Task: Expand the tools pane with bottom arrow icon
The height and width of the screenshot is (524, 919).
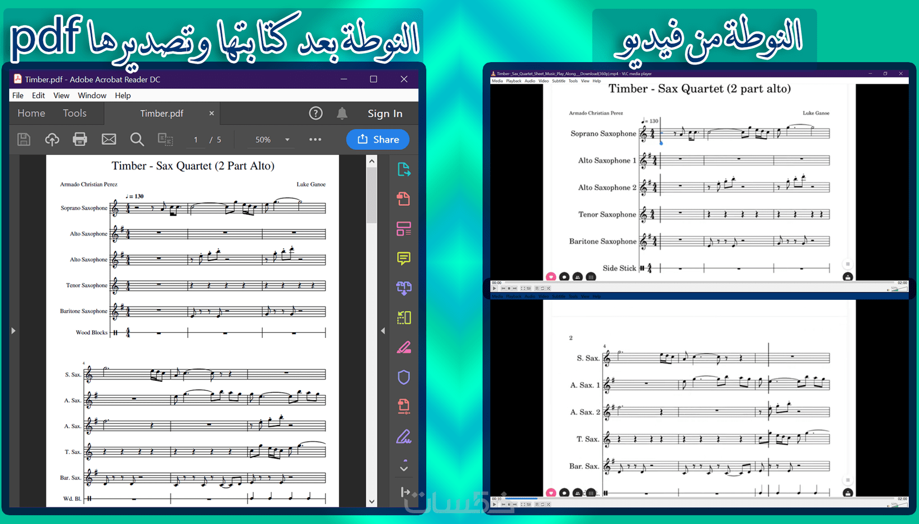Action: 405,492
